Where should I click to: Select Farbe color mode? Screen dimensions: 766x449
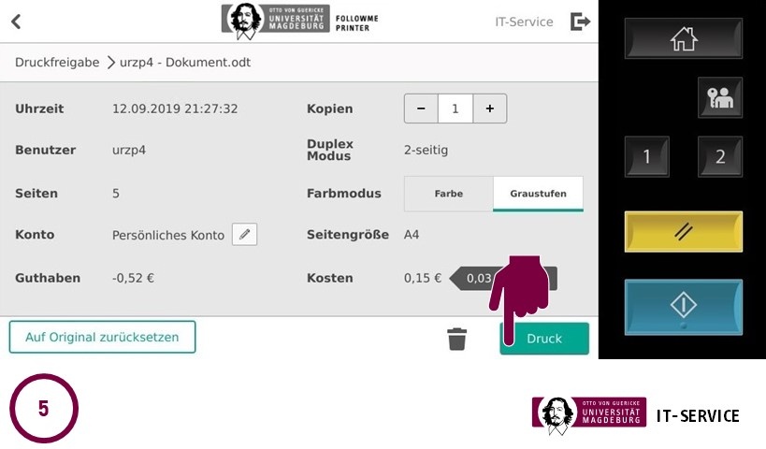click(448, 194)
